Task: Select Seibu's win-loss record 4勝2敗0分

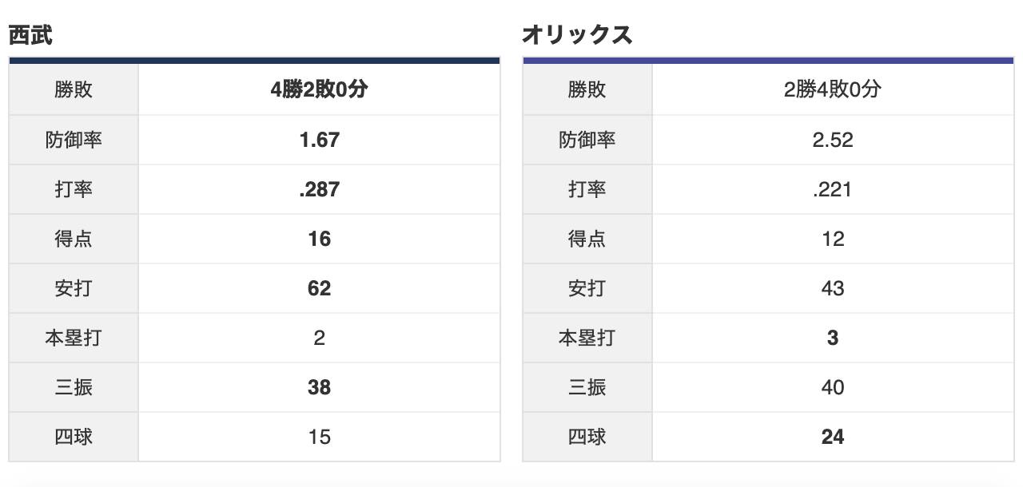Action: 319,89
